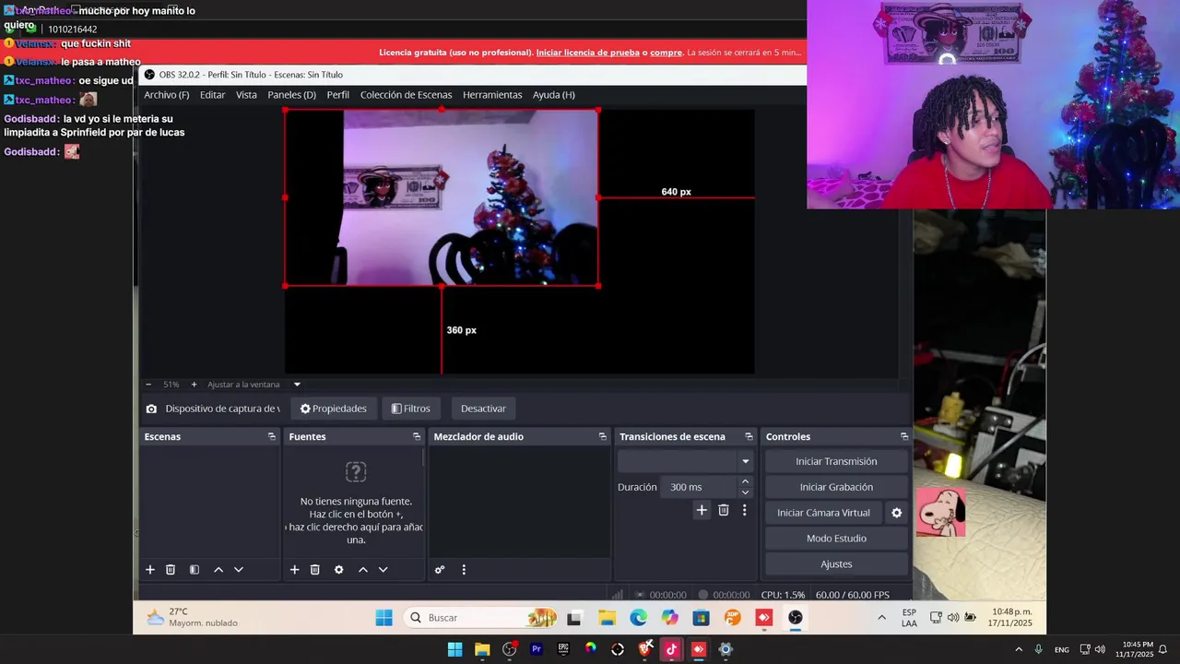Toggle microphone icon in outer system tray
This screenshot has width=1180, height=664.
pyautogui.click(x=1039, y=649)
